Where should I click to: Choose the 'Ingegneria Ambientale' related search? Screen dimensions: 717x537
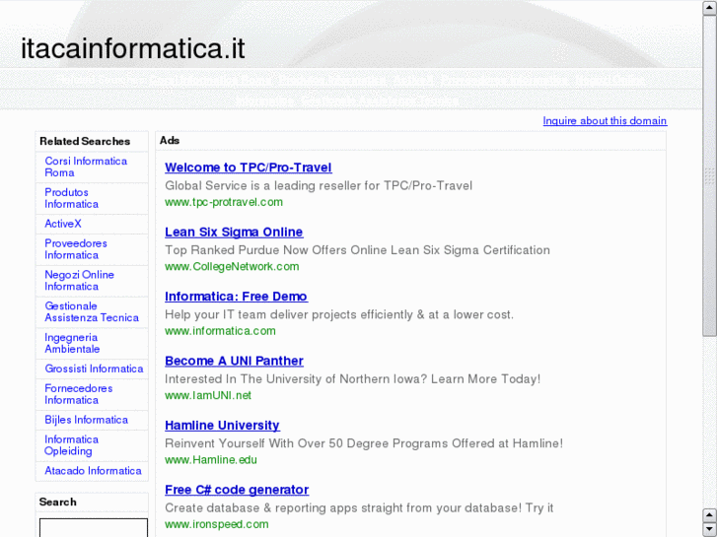pos(72,343)
